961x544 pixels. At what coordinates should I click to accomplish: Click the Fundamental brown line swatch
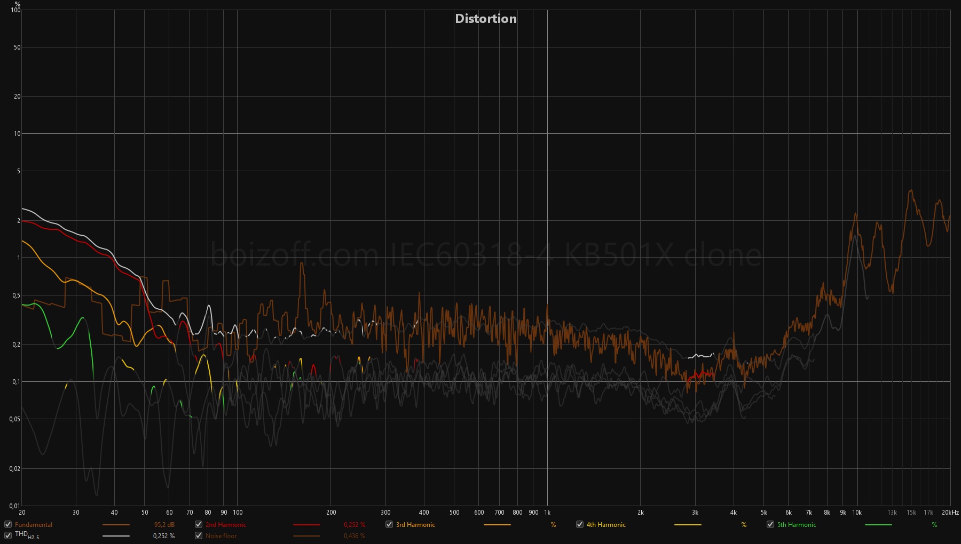pos(116,525)
